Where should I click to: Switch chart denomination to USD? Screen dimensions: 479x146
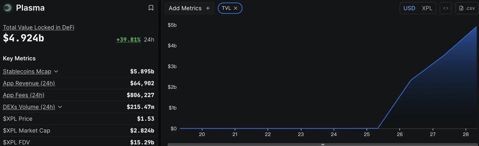click(x=409, y=8)
